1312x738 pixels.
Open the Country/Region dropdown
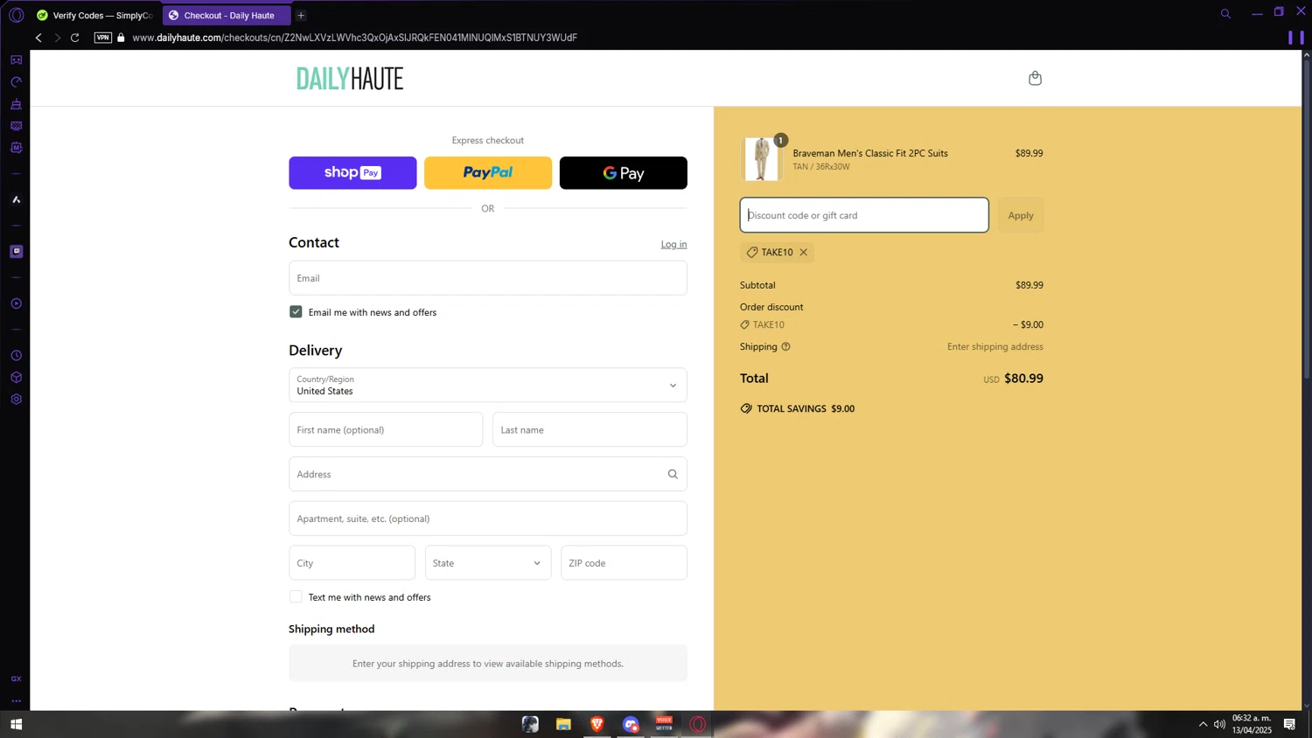click(488, 385)
